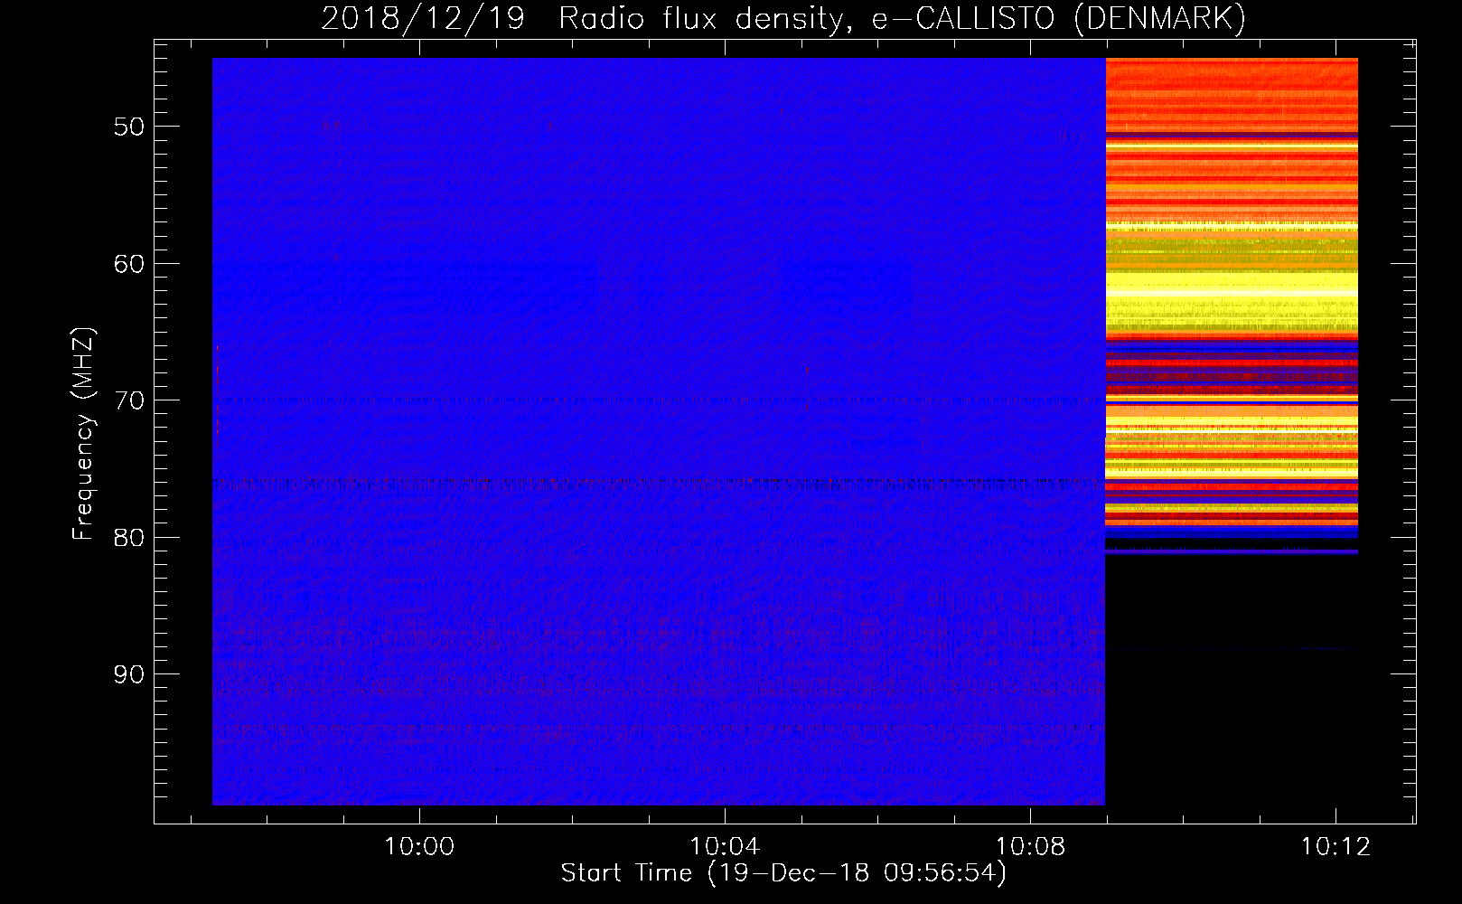Screen dimensions: 1462x904
Task: Click the bright yellow band near 62 MHz
Action: (x=1232, y=291)
